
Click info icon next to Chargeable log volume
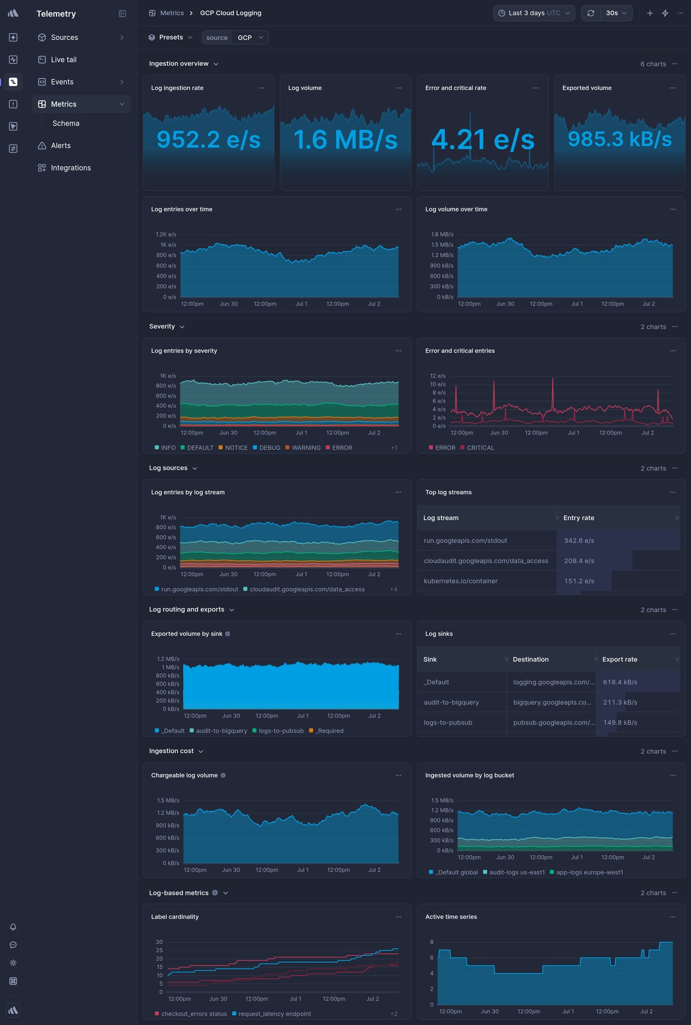tap(223, 775)
